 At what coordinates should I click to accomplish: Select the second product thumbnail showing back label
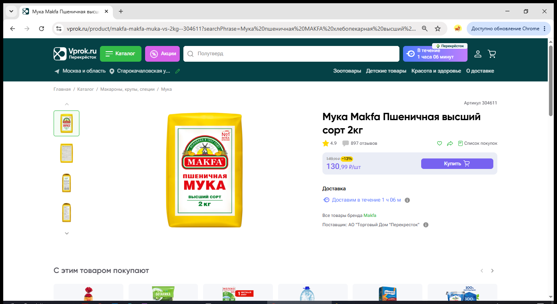pos(67,153)
